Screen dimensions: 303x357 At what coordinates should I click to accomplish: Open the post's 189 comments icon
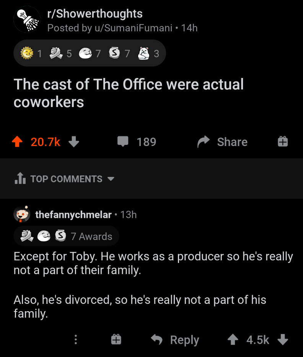click(123, 142)
